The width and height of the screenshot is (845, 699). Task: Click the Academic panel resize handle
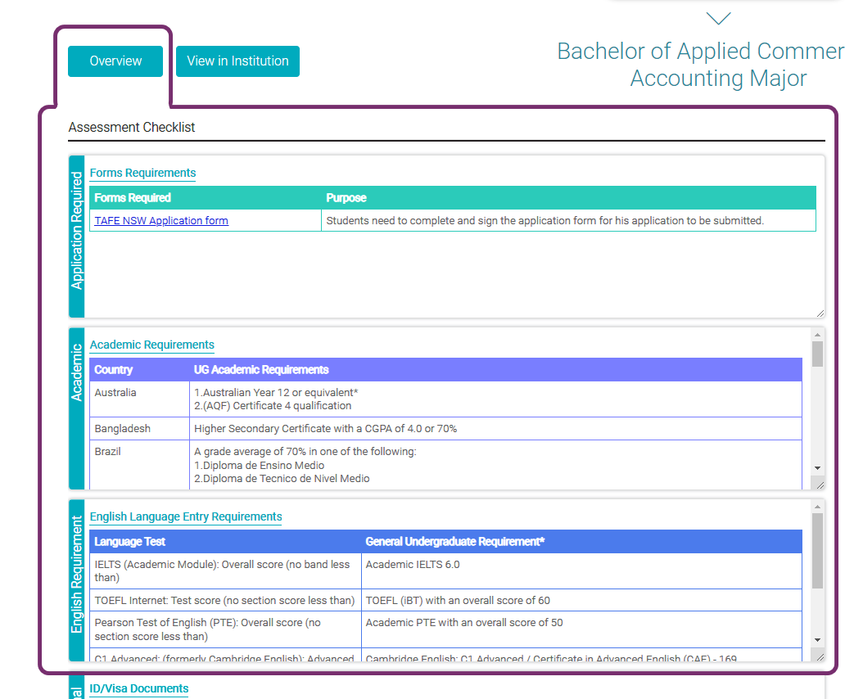(x=820, y=485)
